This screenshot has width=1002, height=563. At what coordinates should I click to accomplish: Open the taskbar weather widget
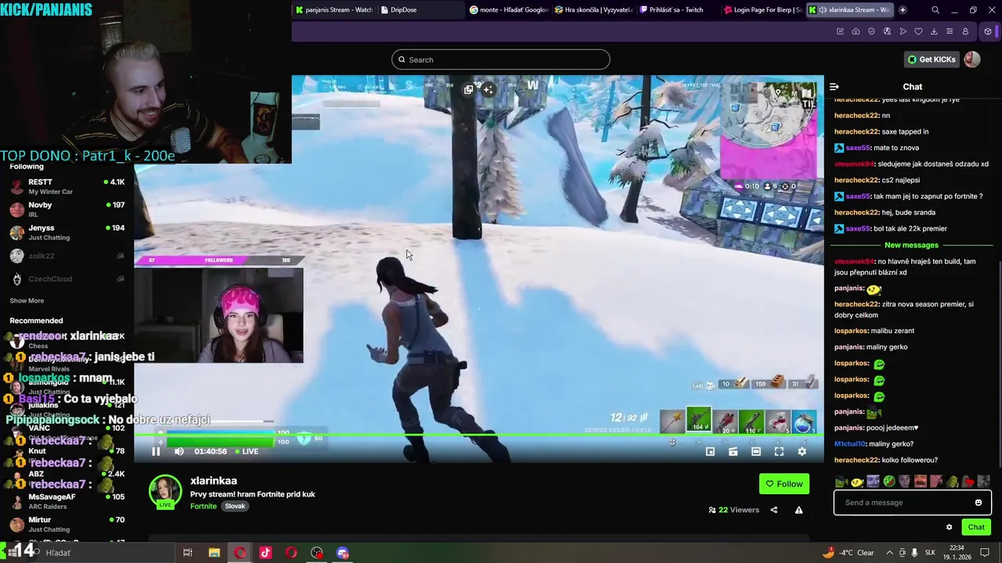[x=849, y=553]
